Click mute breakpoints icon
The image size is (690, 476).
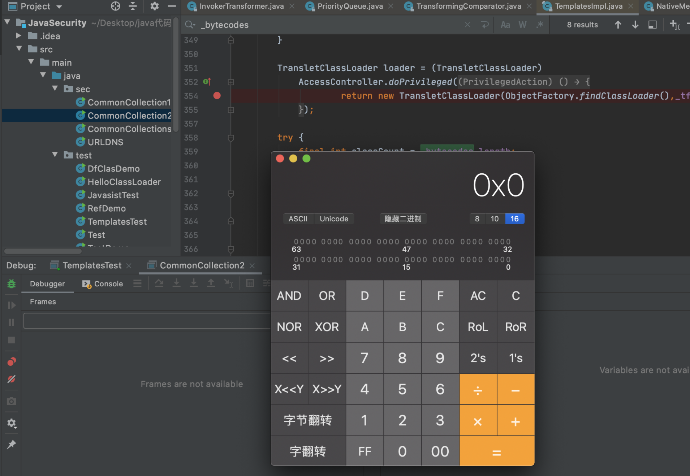point(12,379)
